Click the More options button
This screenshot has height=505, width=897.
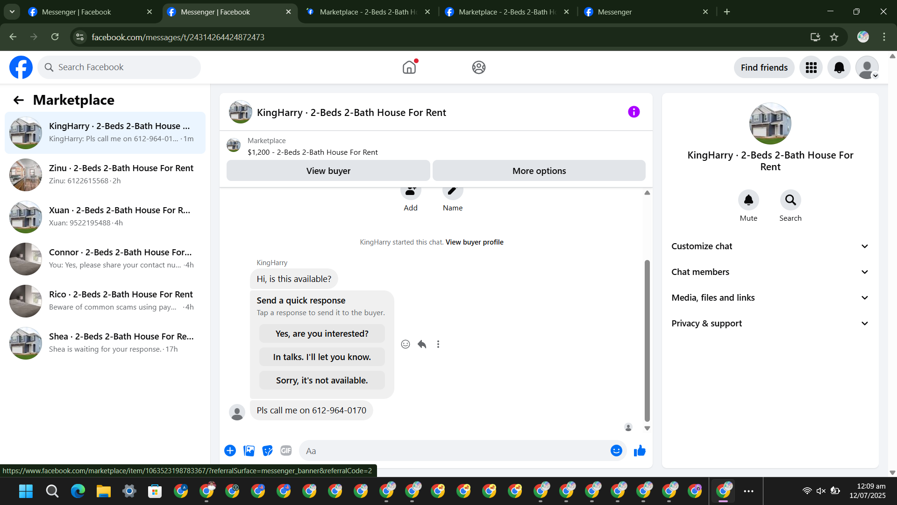click(x=539, y=171)
